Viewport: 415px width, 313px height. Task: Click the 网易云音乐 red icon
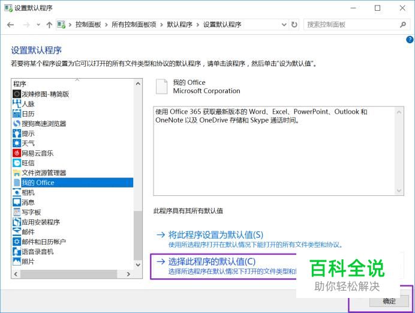[17, 153]
